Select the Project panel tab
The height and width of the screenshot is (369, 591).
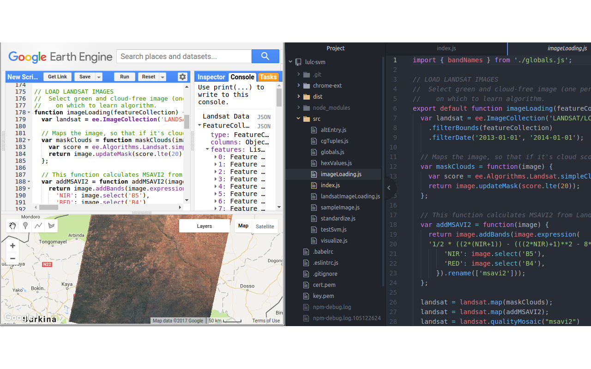tap(336, 48)
